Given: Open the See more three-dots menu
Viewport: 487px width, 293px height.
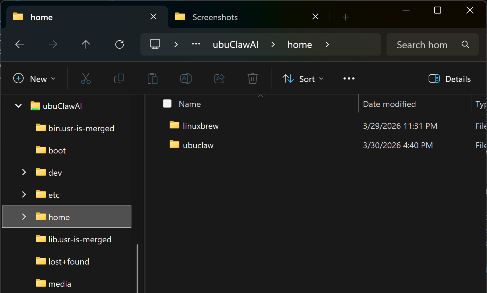Looking at the screenshot, I should point(349,78).
